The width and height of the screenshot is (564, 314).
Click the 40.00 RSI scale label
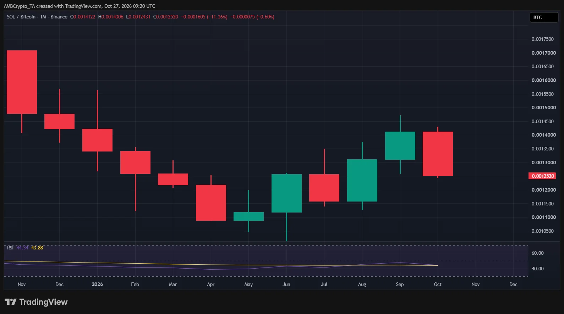[537, 269]
